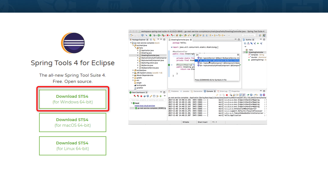Select gradlew file in Package Explorer tree

pyautogui.click(x=139, y=88)
